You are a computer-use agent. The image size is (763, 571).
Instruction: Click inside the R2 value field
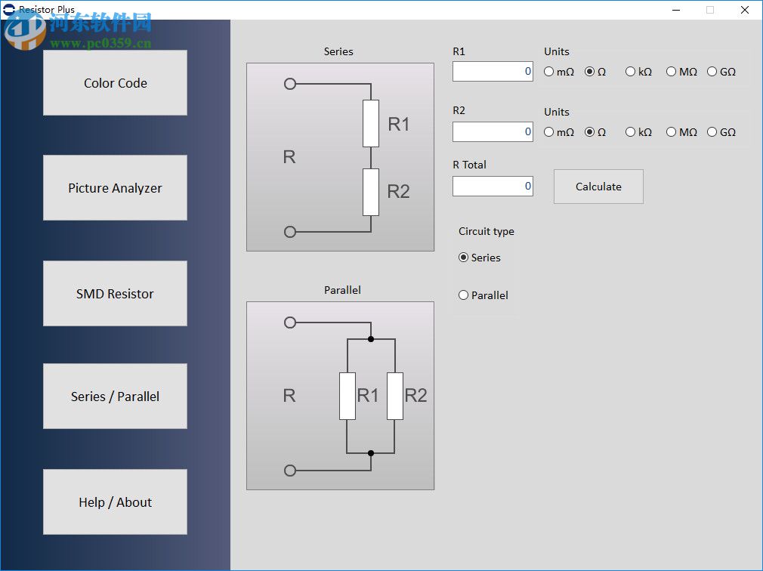click(493, 131)
